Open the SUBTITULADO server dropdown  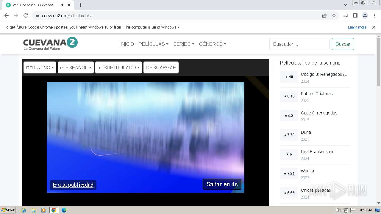[118, 67]
